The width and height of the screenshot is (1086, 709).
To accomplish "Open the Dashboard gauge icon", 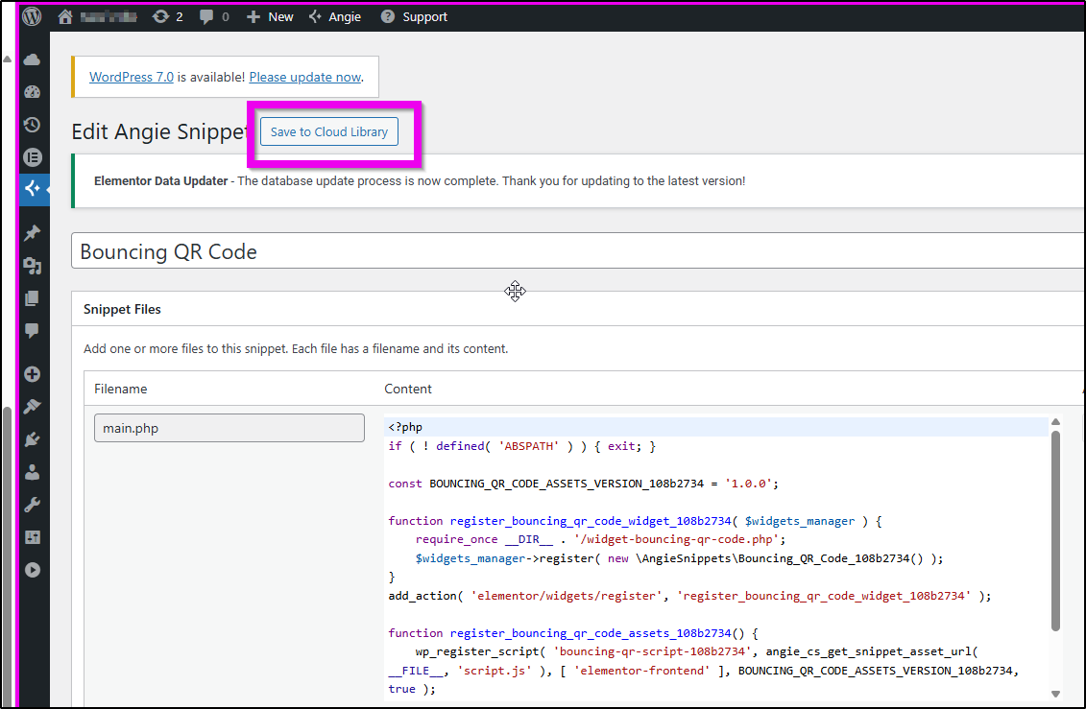I will click(x=32, y=92).
